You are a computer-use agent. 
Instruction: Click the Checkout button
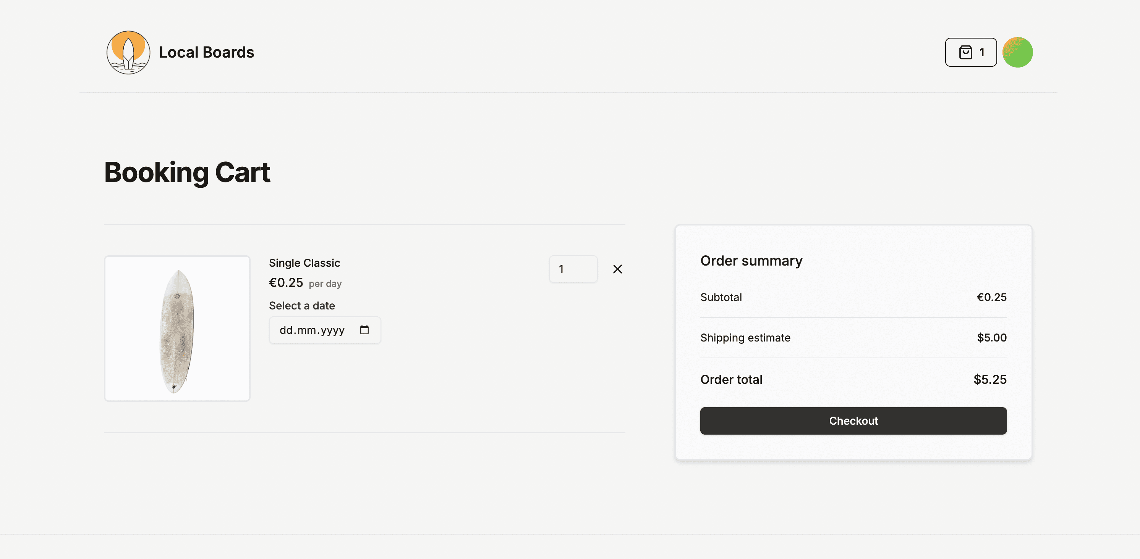click(x=853, y=421)
